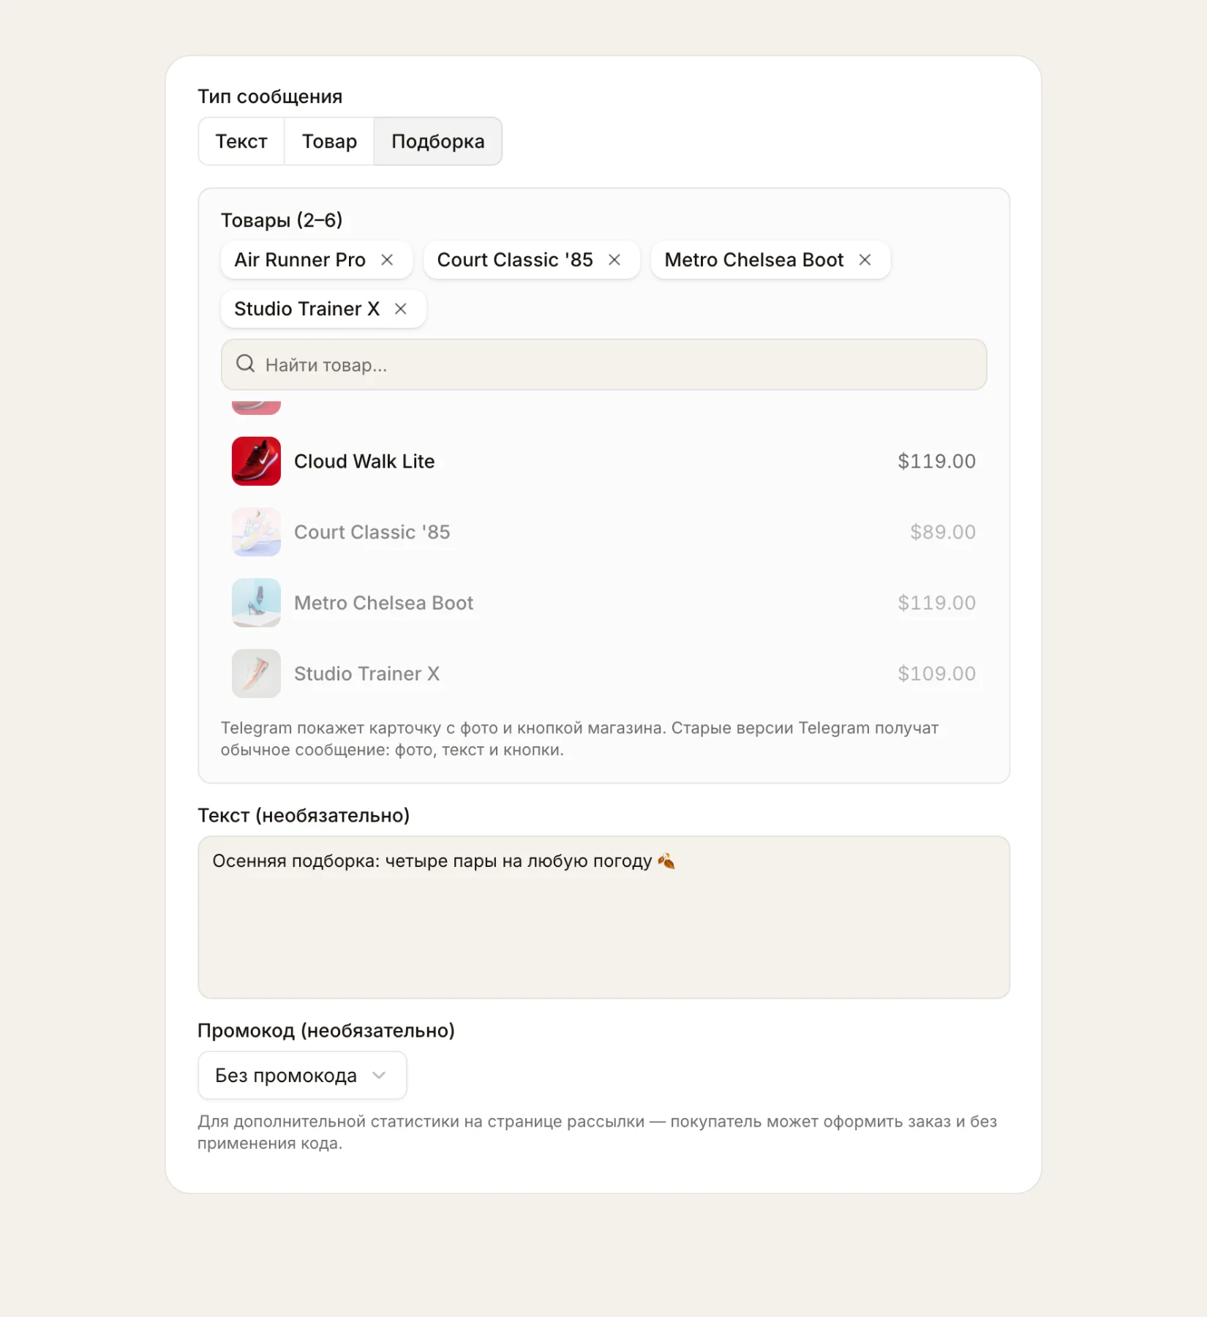Click the Studio Trainer X list thumbnail

point(256,673)
